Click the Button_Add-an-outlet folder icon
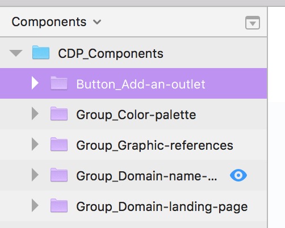 59,83
